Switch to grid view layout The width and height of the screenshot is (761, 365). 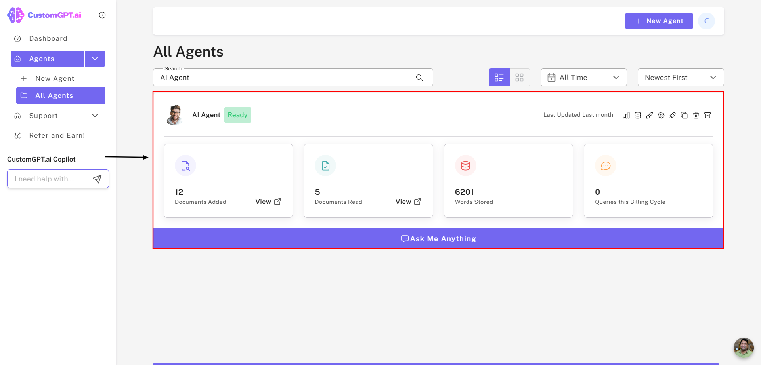click(x=520, y=78)
